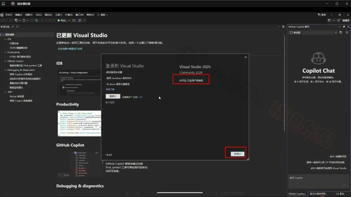This screenshot has height=197, width=351.
Task: Collapse the .NET tree node
Action: (x=6, y=92)
